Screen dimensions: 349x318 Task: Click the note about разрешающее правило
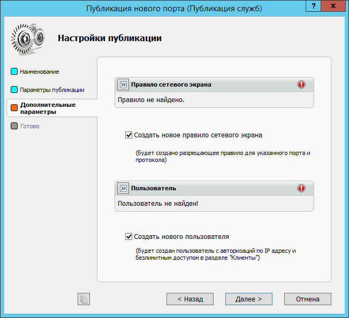tap(223, 157)
